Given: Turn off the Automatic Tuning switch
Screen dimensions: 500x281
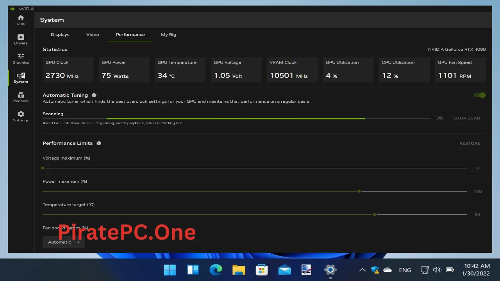Looking at the screenshot, I should [480, 95].
